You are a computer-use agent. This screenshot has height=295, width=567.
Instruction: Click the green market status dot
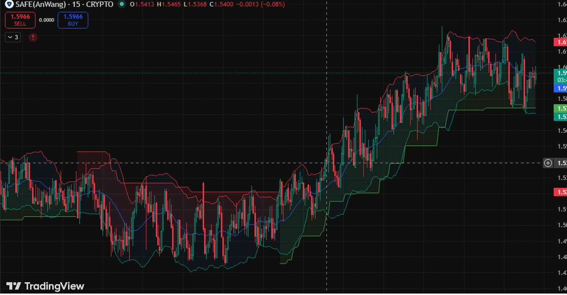pyautogui.click(x=122, y=4)
